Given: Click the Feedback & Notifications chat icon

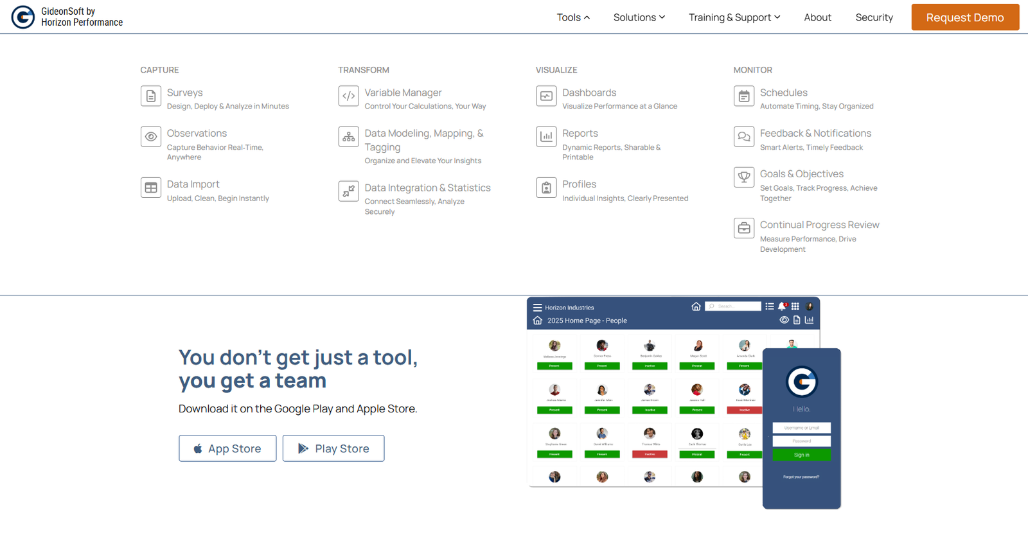Looking at the screenshot, I should [743, 137].
